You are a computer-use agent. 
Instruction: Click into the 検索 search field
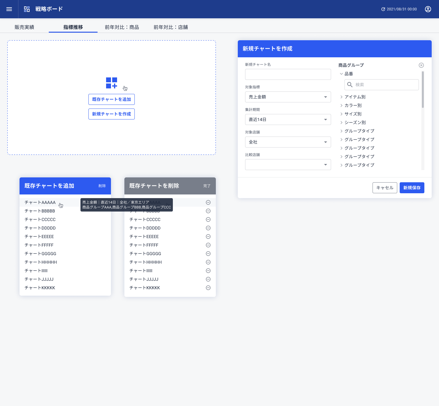pos(382,85)
